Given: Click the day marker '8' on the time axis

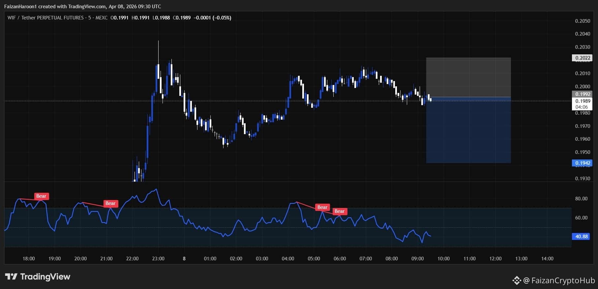Looking at the screenshot, I should tap(184, 259).
